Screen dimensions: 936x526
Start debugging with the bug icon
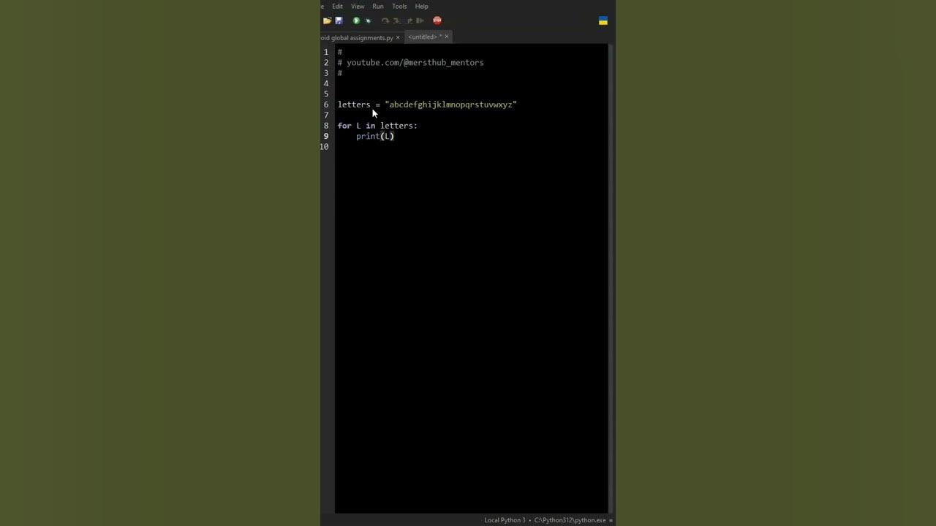(x=368, y=20)
